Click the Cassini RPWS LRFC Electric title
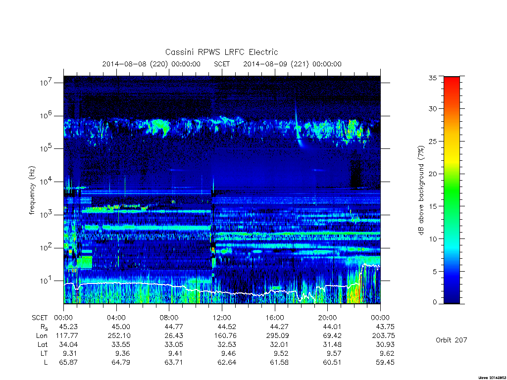The height and width of the screenshot is (380, 507). (x=221, y=52)
